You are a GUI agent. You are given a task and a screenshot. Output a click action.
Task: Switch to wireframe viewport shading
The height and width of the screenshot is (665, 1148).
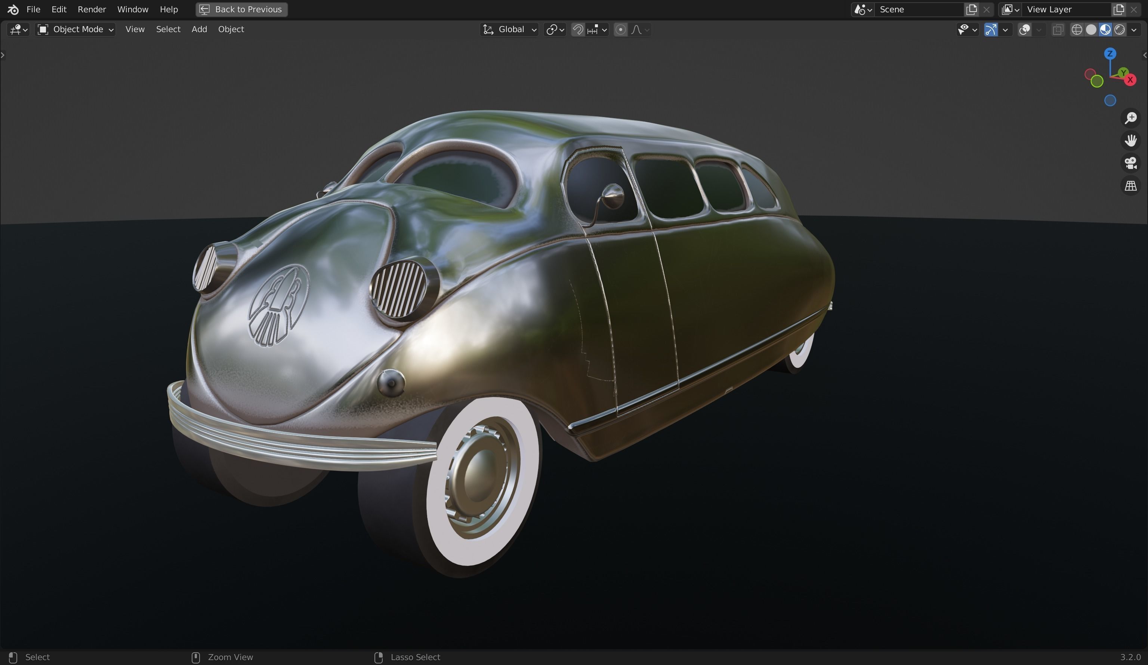1077,30
